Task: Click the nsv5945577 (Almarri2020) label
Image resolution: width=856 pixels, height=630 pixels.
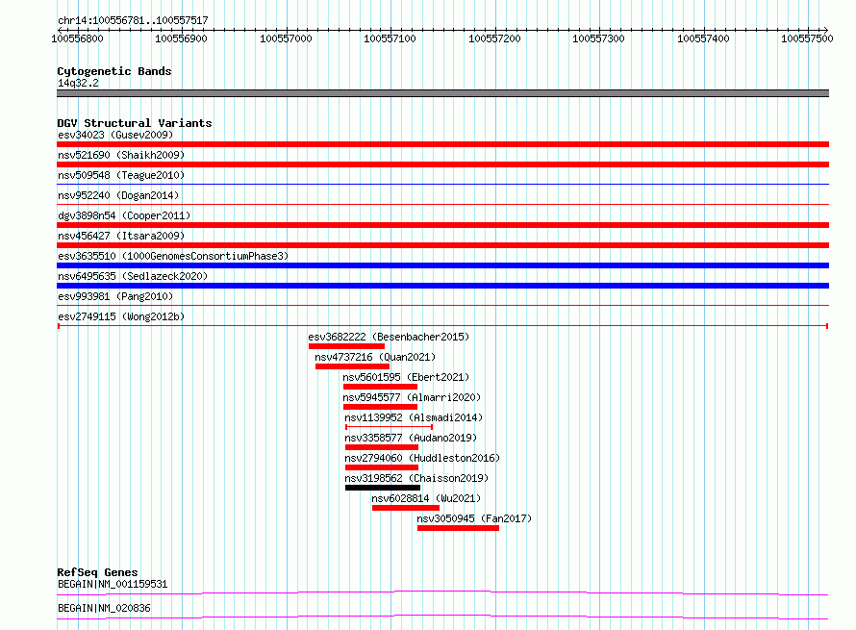Action: coord(412,397)
